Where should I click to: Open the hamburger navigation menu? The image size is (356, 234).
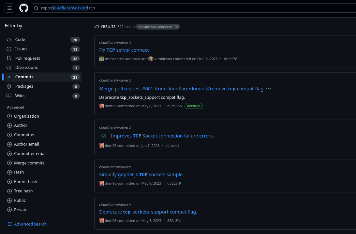pos(9,8)
